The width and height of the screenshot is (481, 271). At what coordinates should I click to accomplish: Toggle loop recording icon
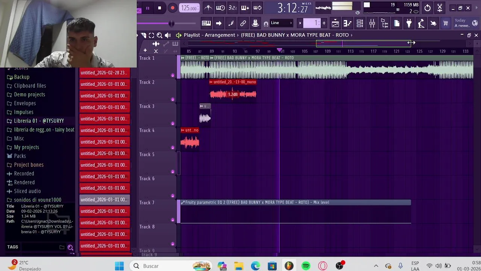pos(257,8)
